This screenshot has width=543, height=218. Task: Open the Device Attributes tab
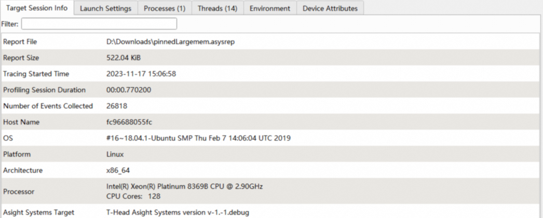[330, 8]
